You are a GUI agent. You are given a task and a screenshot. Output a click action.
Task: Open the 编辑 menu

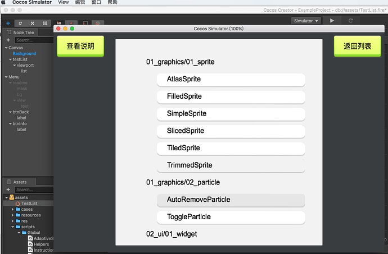pos(80,2)
